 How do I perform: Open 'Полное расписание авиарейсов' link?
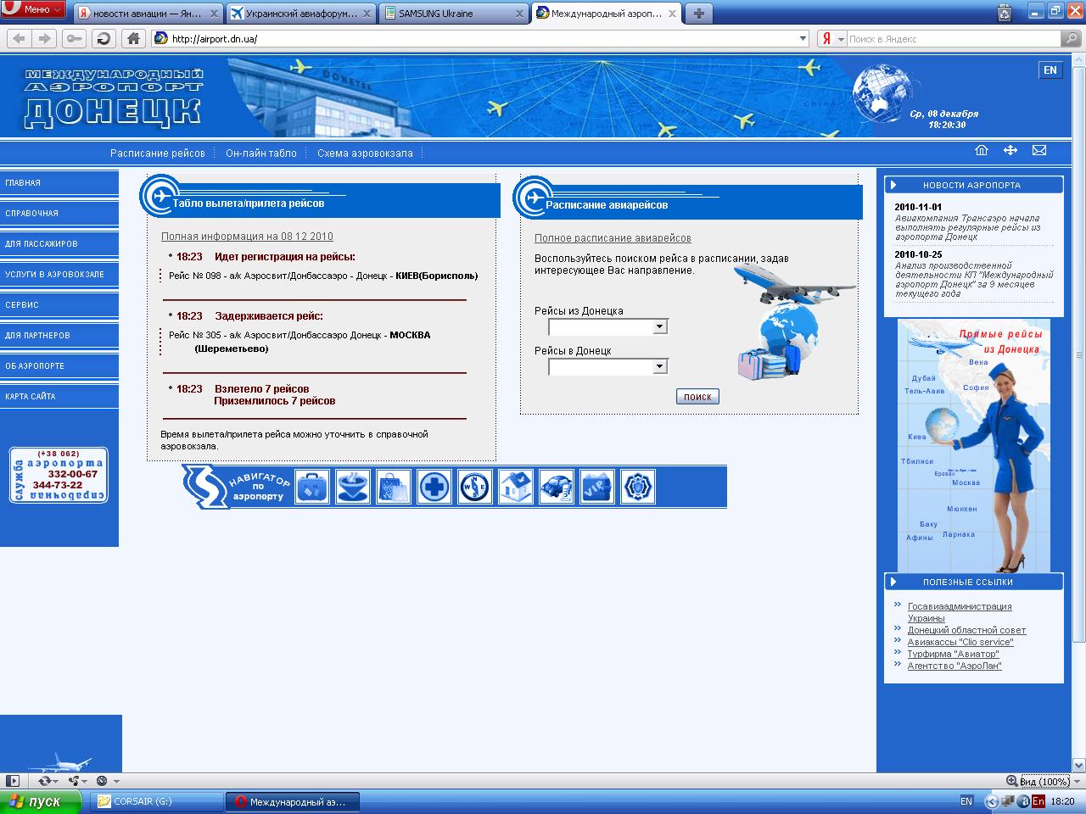click(613, 238)
